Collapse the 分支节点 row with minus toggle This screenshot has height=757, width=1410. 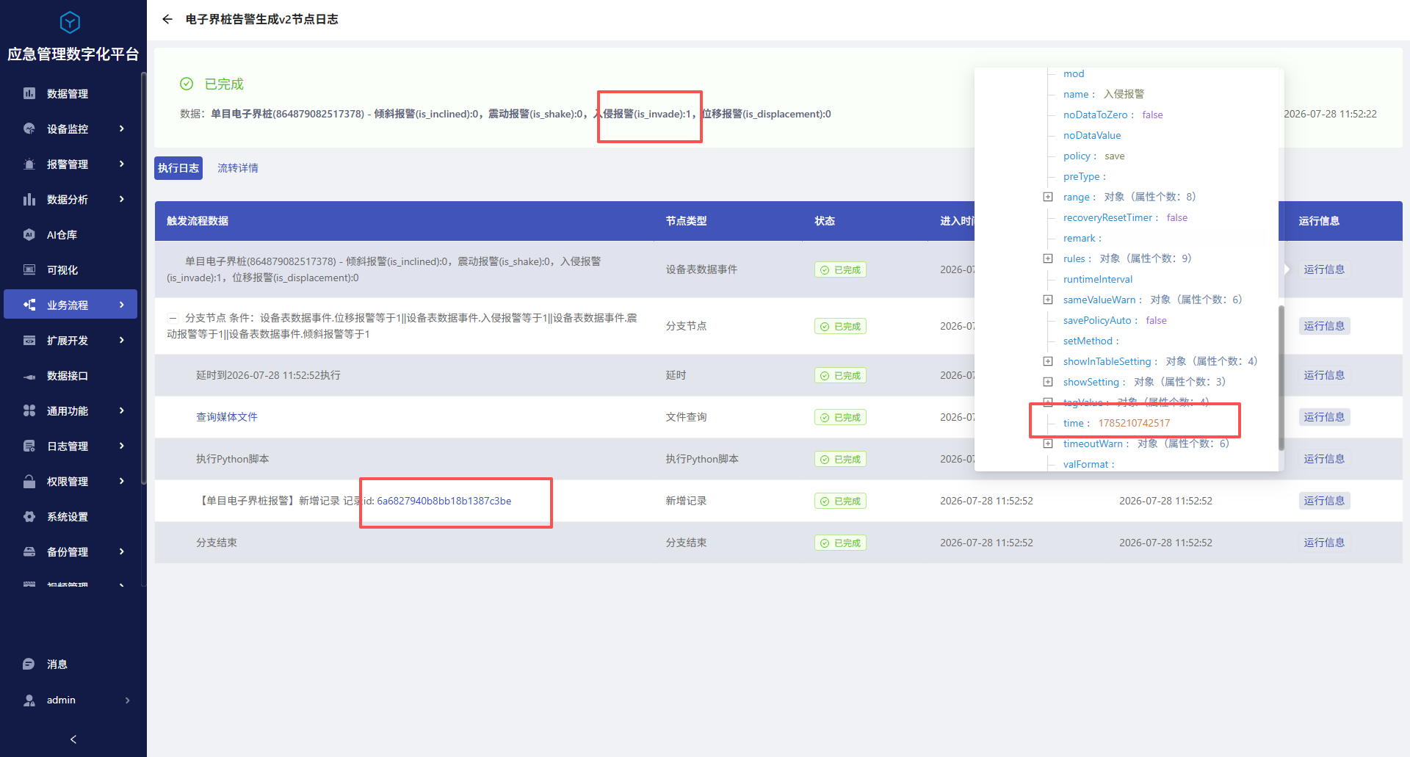tap(173, 318)
